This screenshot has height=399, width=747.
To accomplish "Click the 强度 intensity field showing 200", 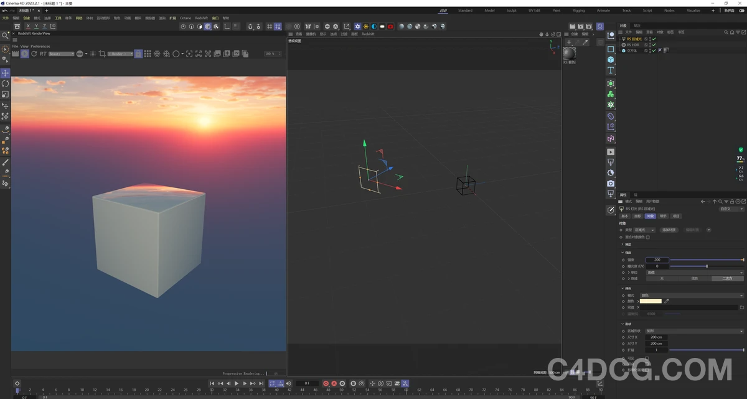I will [x=657, y=260].
